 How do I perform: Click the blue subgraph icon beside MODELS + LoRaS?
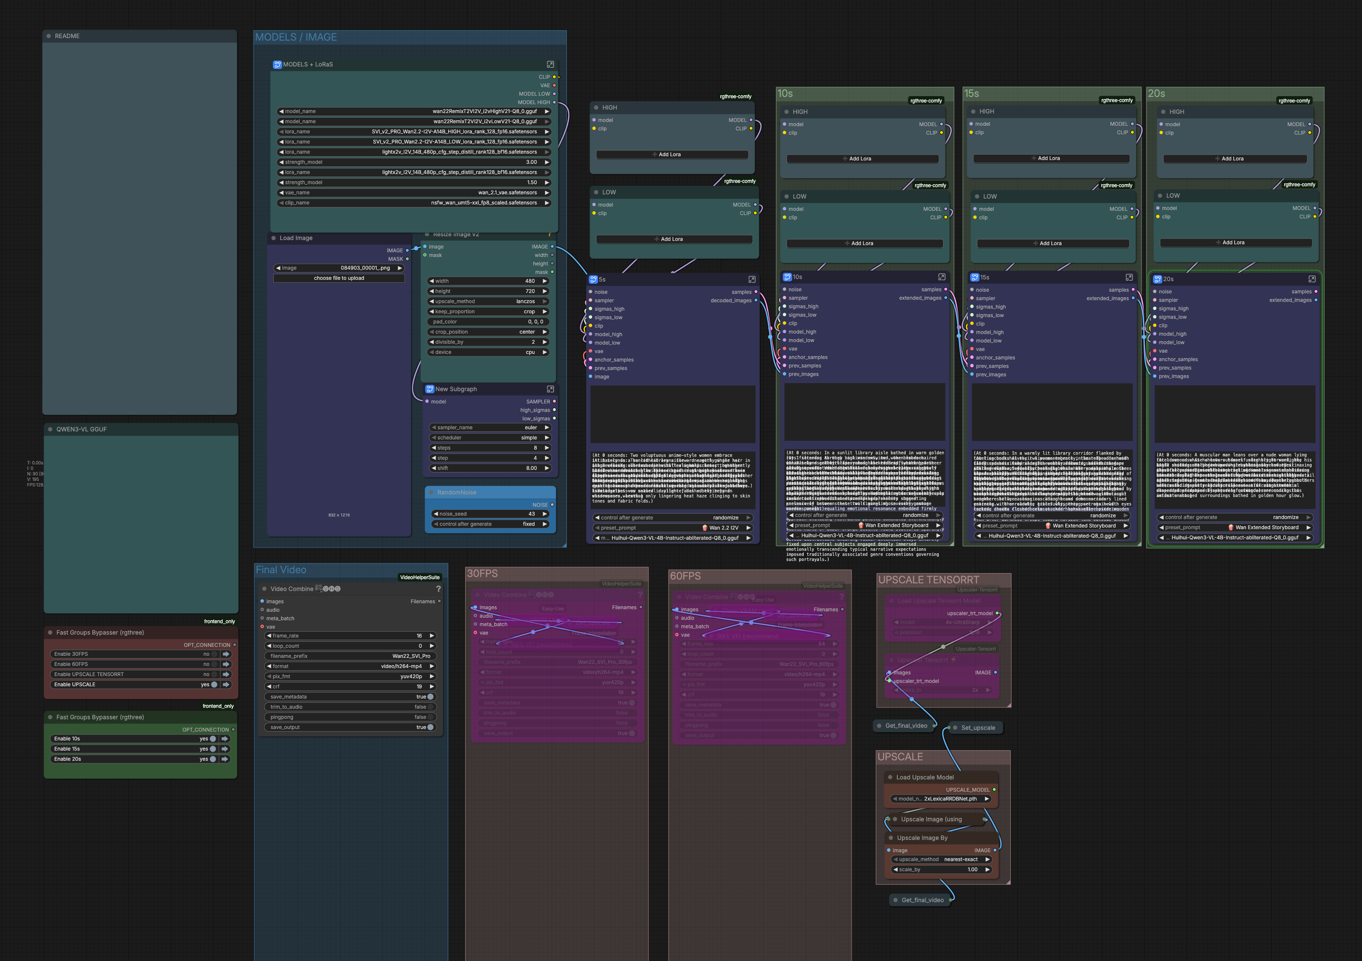pyautogui.click(x=277, y=64)
